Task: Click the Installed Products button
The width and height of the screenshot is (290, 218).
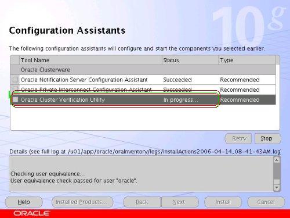Action: (x=82, y=202)
